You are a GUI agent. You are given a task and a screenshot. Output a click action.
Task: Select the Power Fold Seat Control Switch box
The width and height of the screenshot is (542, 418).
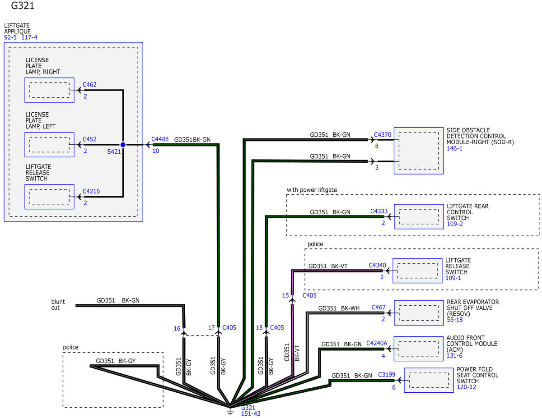click(428, 381)
